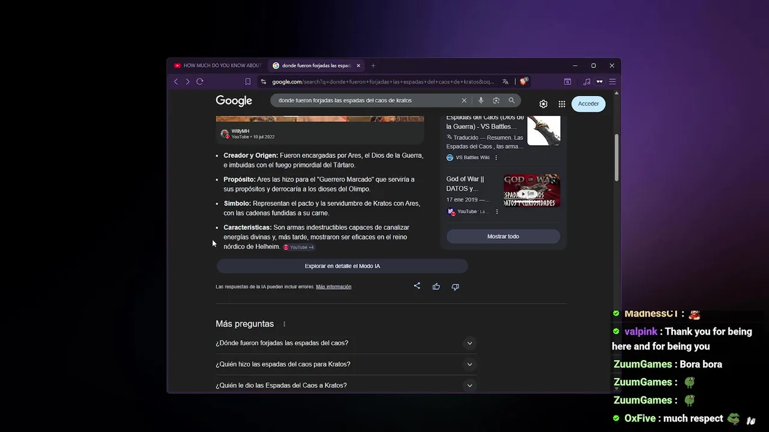
Task: Open options next to YouTube source
Action: 497,212
